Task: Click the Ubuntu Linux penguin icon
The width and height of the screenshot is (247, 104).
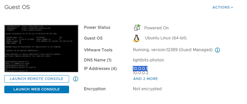Action: tap(136, 38)
